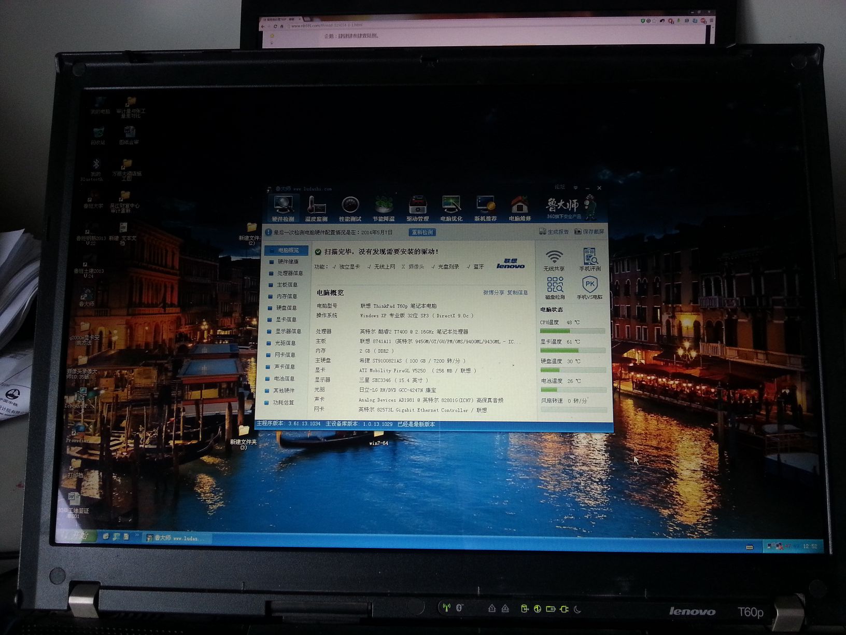The width and height of the screenshot is (846, 635).
Task: Open 手机评测 phone benchmark icon
Action: pos(590,259)
